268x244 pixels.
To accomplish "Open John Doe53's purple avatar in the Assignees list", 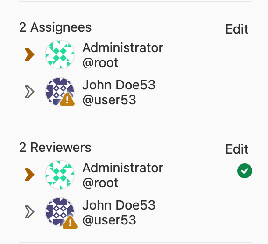I will pos(60,92).
